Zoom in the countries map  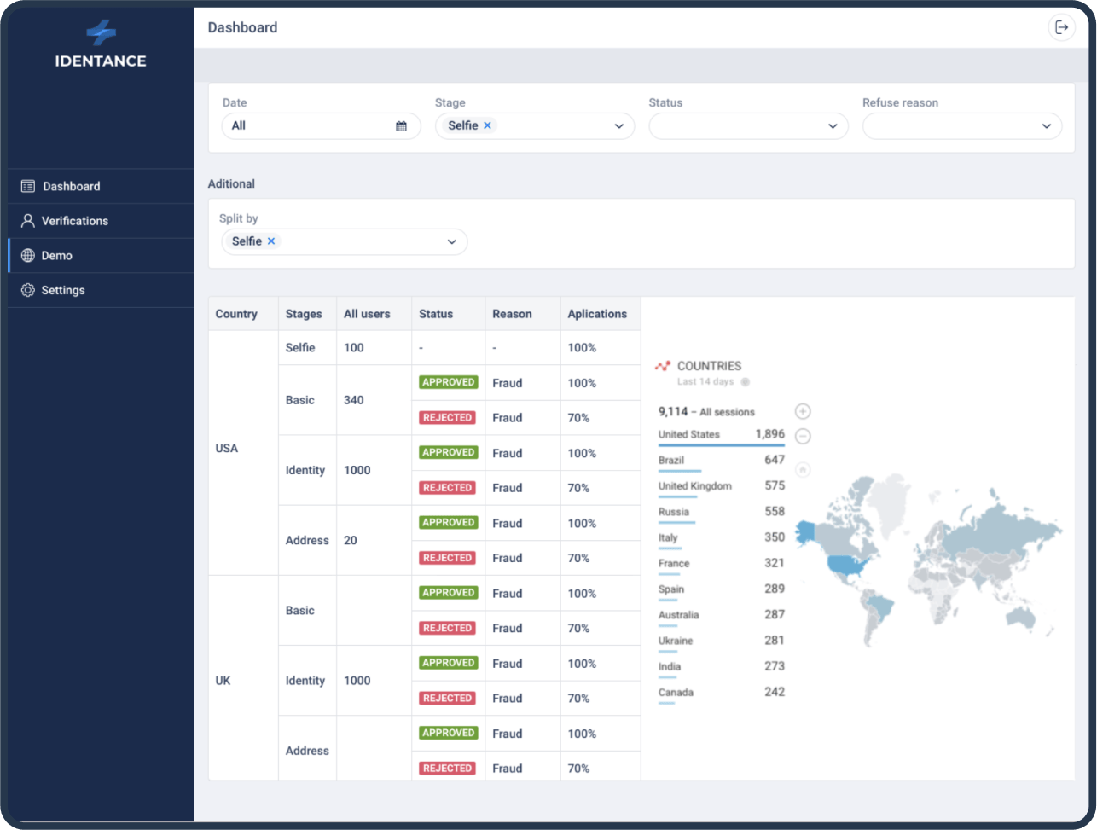click(803, 411)
